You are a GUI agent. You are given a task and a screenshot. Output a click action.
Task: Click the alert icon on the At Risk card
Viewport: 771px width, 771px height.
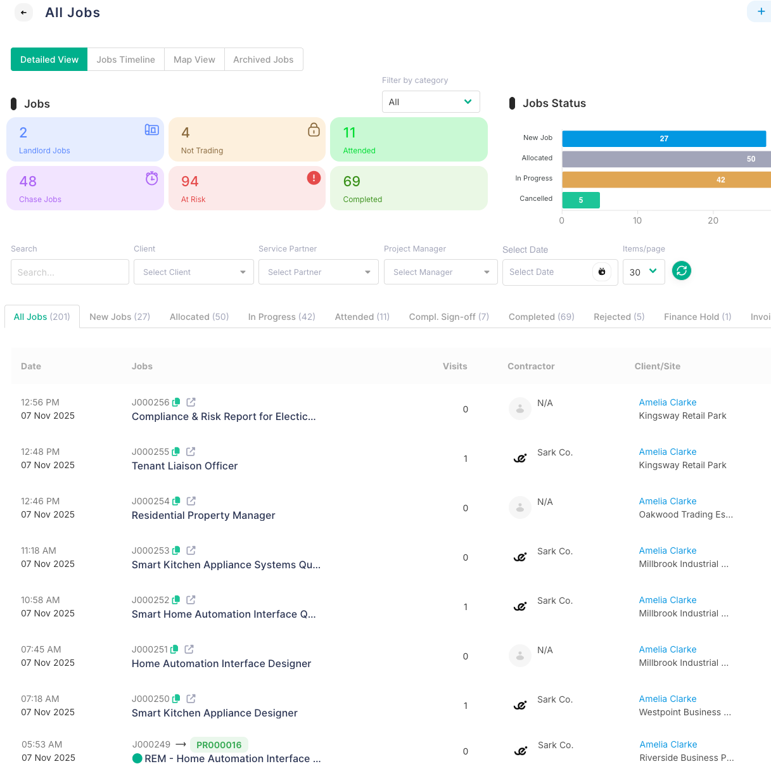(314, 178)
